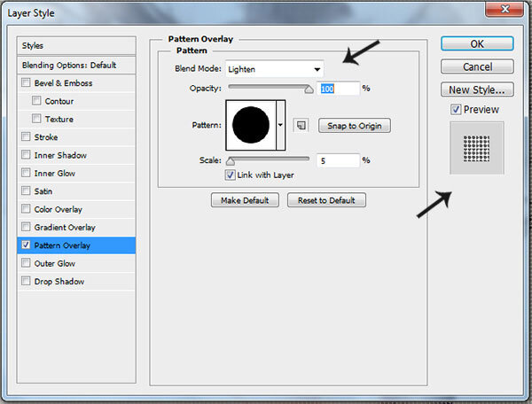
Task: Click the Opacity value field
Action: click(338, 89)
